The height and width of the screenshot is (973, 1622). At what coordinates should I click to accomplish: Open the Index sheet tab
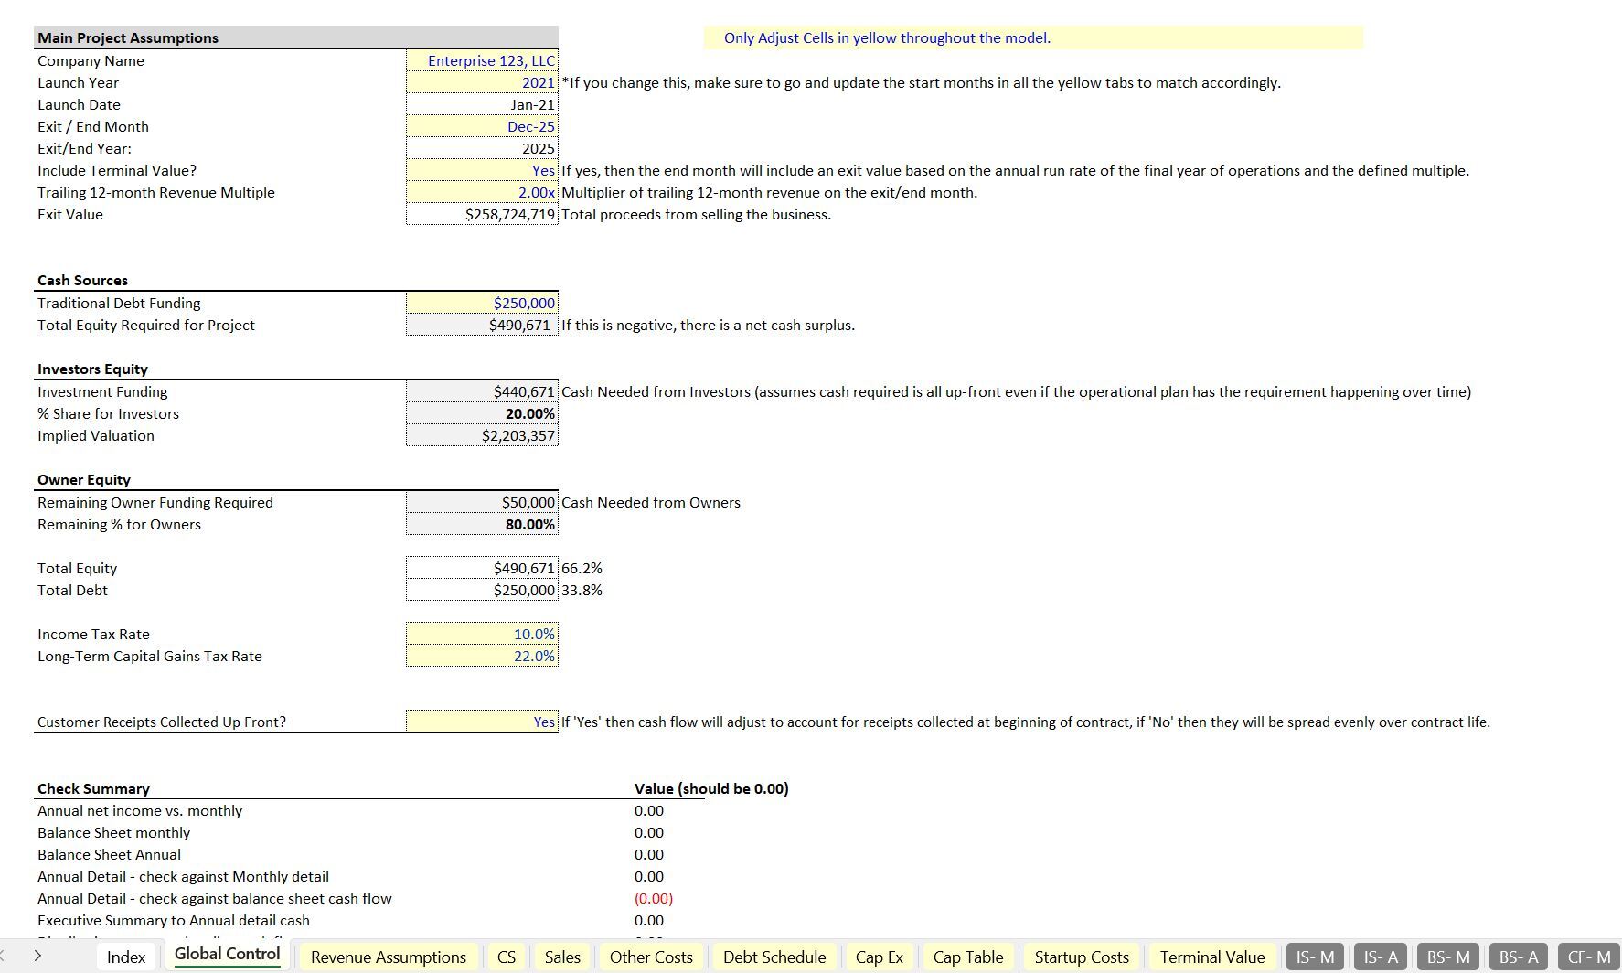(126, 957)
